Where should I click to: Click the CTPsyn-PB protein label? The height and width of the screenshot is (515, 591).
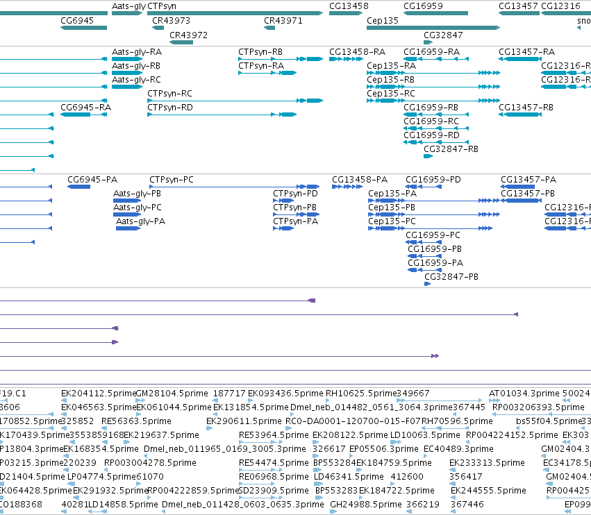(294, 208)
